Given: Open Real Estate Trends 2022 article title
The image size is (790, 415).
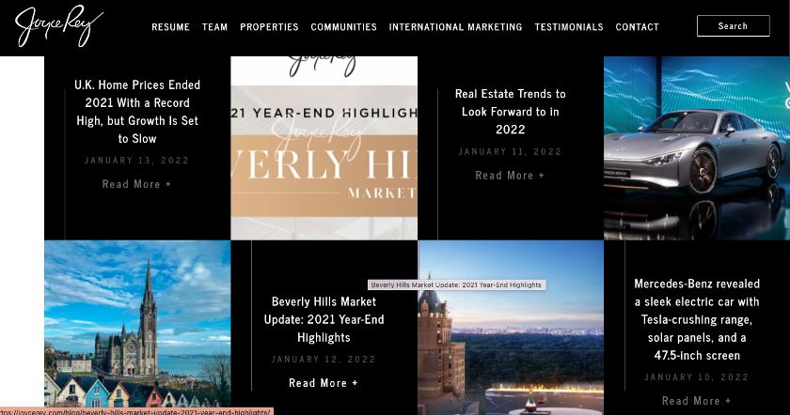Looking at the screenshot, I should [511, 112].
